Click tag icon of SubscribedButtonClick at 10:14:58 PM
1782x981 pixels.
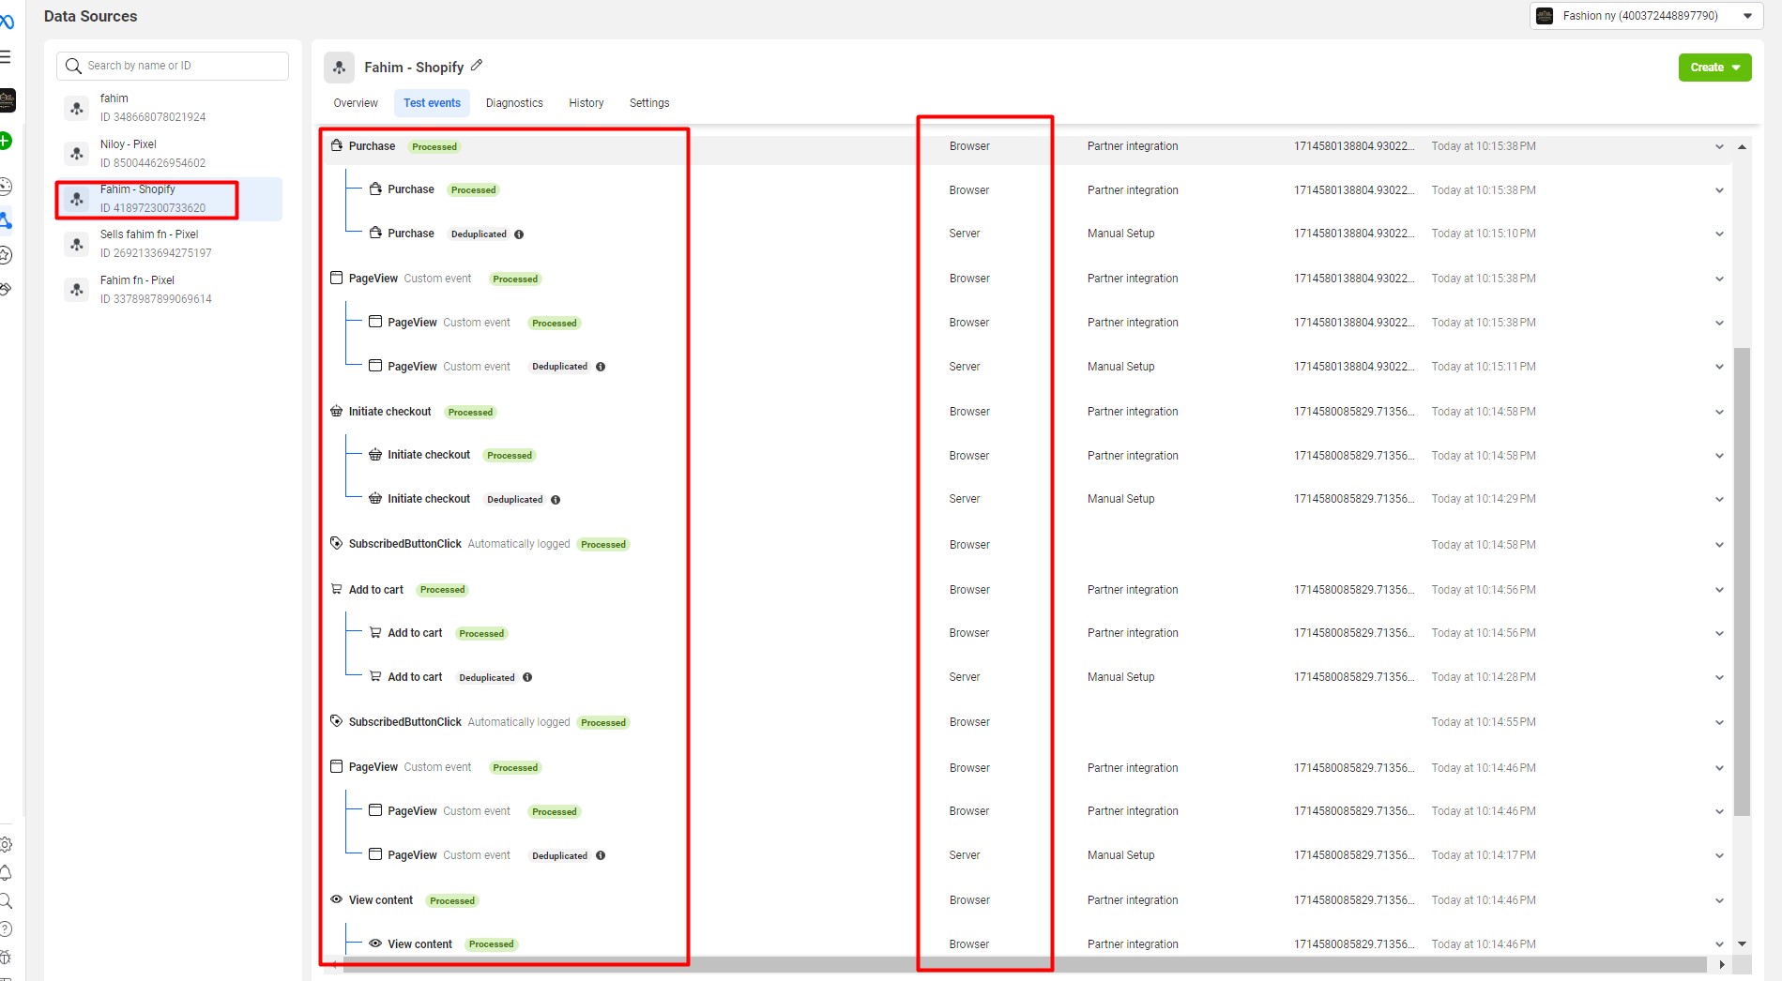(x=337, y=543)
